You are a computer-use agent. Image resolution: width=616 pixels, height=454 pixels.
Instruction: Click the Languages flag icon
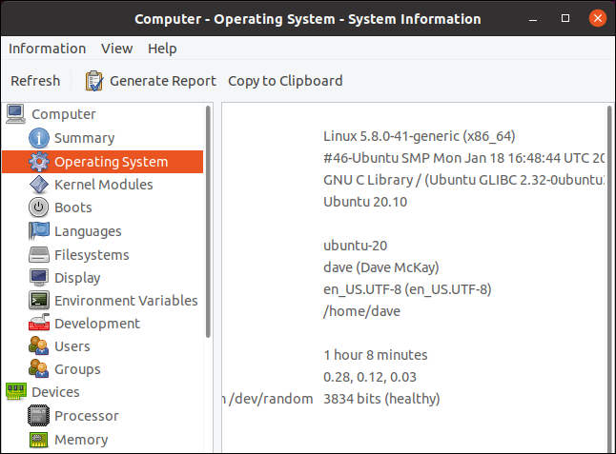click(x=39, y=231)
